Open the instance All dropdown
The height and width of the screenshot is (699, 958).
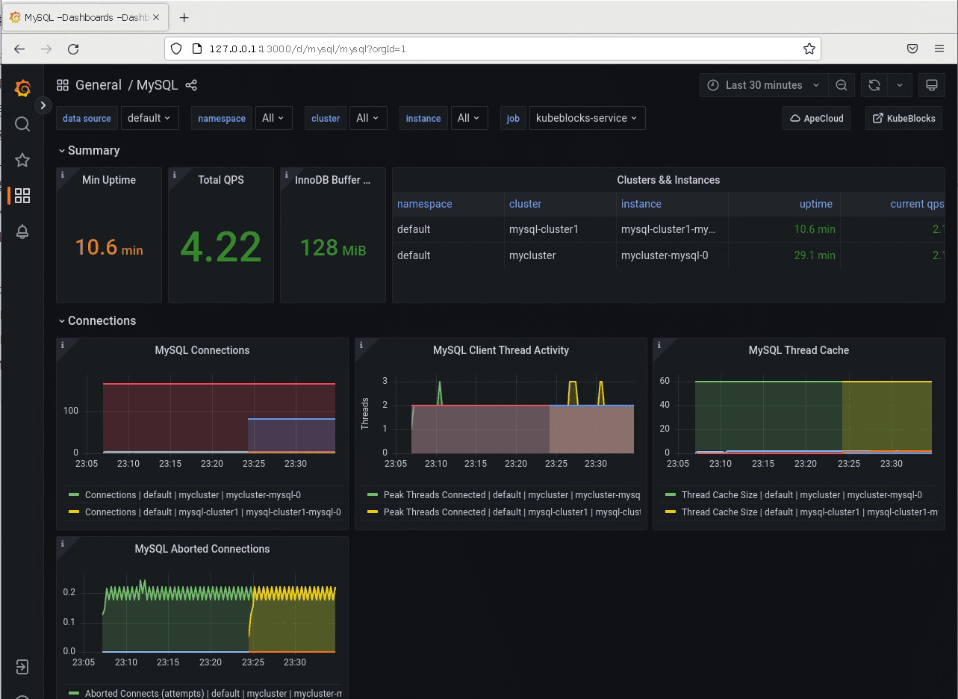pyautogui.click(x=469, y=118)
